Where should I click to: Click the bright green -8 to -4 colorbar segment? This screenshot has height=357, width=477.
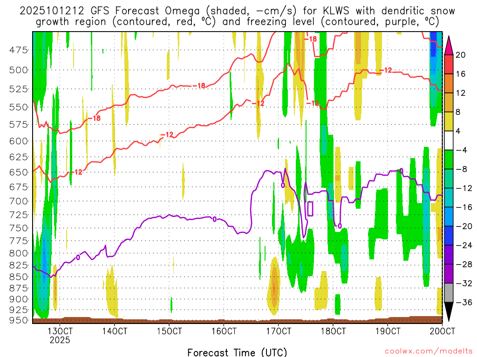click(449, 159)
